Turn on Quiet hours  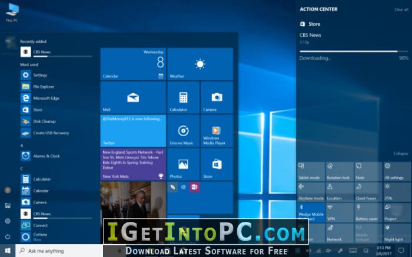[x=368, y=192]
